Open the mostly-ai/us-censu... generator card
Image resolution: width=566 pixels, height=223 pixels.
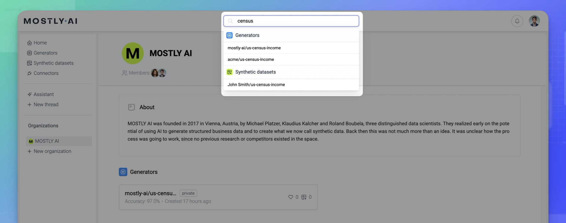pyautogui.click(x=218, y=197)
